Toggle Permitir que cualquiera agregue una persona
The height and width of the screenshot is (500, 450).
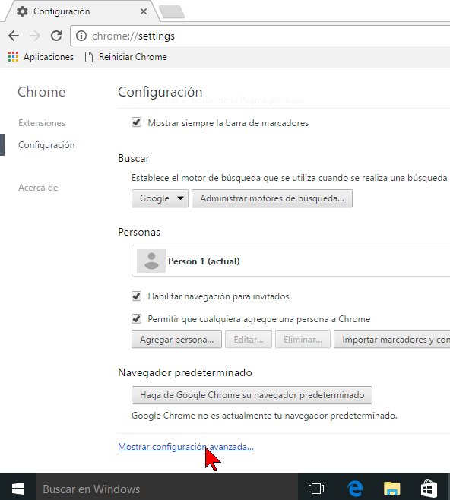click(137, 318)
